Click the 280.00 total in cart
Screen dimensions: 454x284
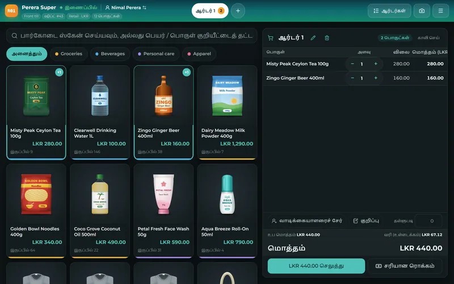point(435,64)
